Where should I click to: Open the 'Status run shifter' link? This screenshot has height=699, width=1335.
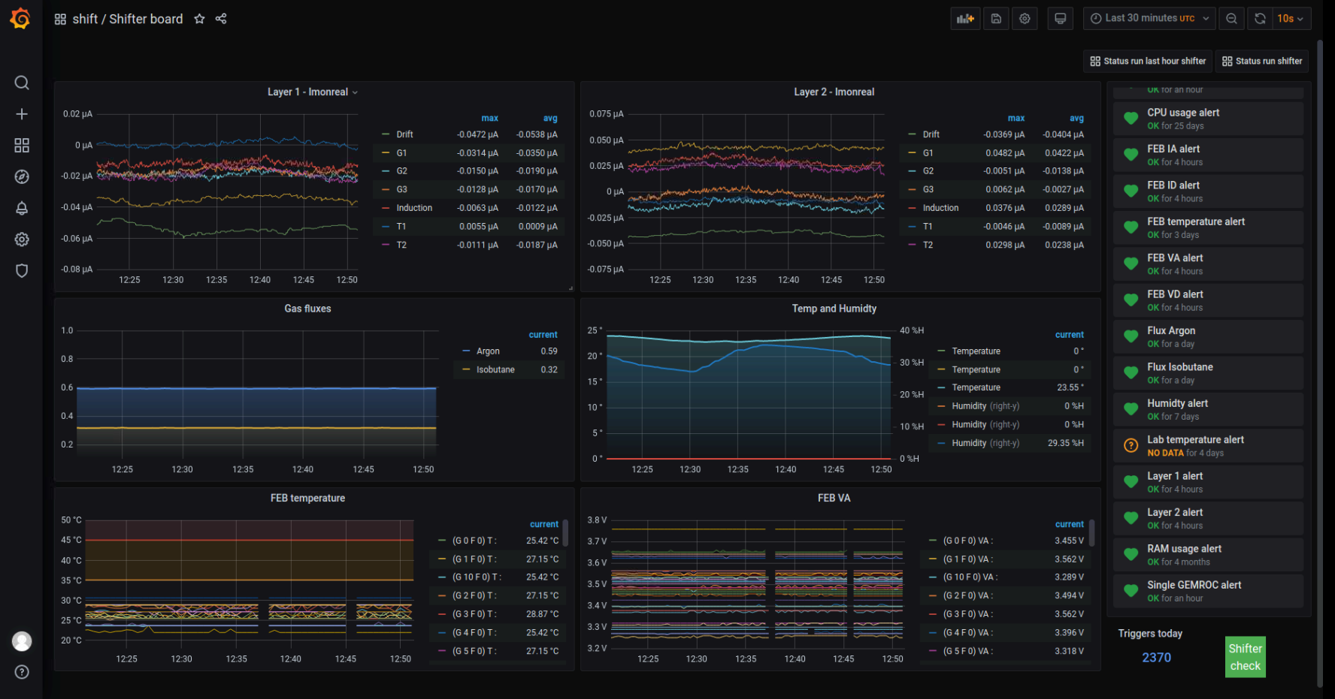click(x=1262, y=61)
